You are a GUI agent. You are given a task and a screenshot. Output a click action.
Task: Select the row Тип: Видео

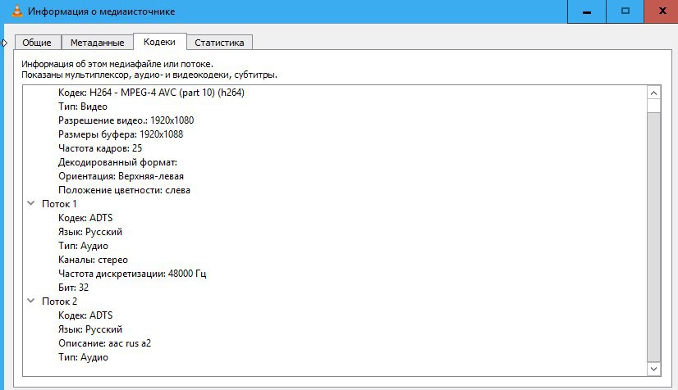pos(83,107)
